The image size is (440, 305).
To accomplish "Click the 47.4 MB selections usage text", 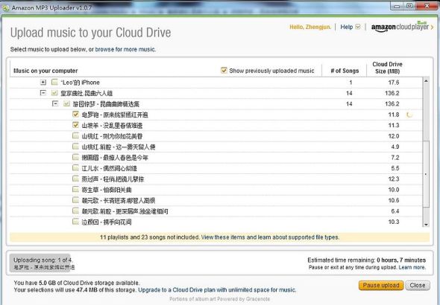I will pyautogui.click(x=75, y=290).
